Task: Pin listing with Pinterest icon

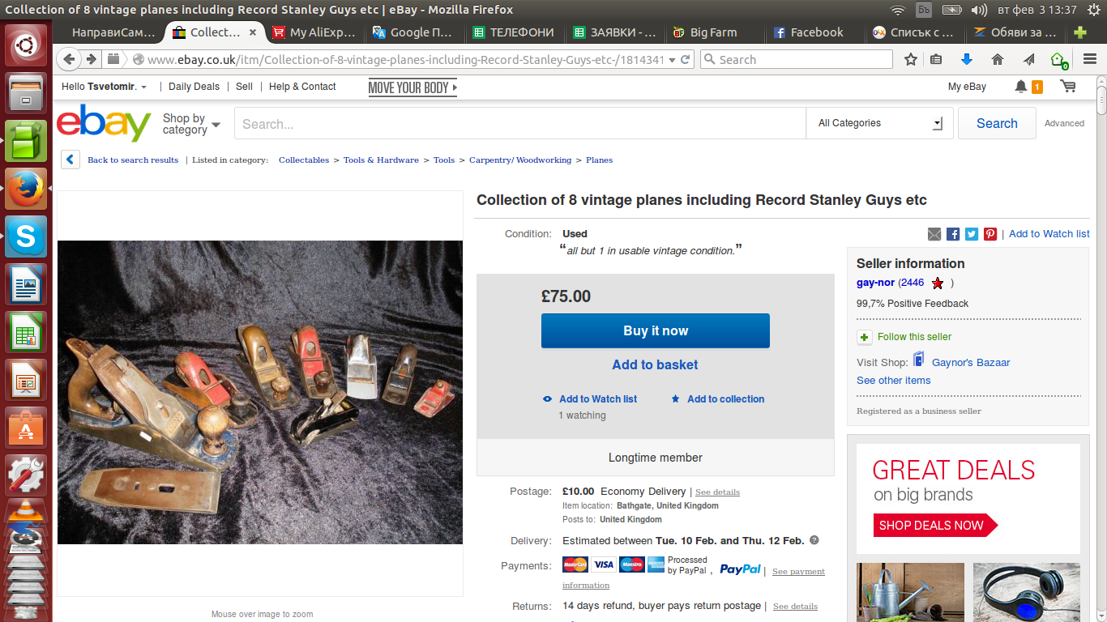Action: coord(990,234)
